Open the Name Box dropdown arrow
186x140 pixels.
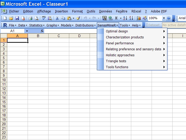[x=27, y=31]
